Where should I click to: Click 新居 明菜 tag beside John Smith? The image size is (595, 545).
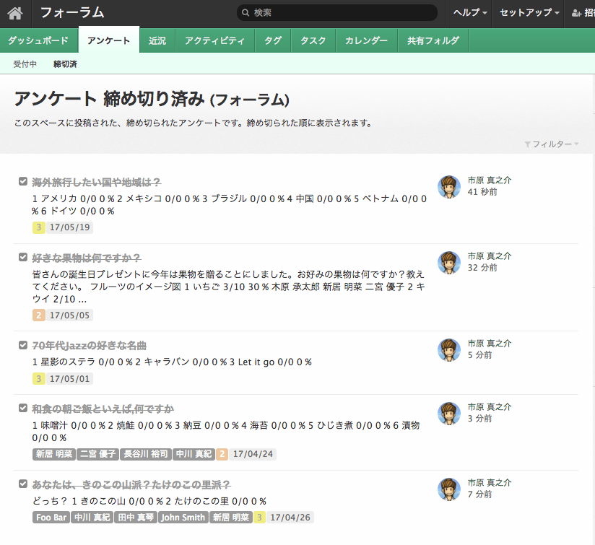pyautogui.click(x=231, y=518)
